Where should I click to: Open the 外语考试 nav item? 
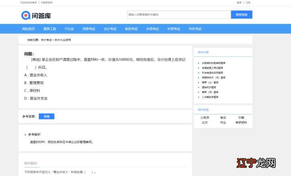(152, 29)
